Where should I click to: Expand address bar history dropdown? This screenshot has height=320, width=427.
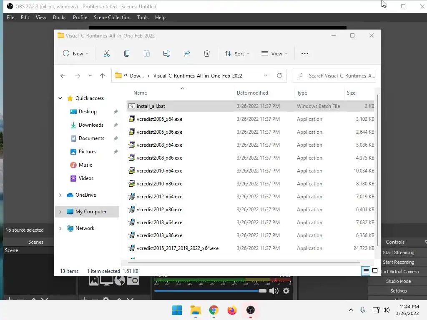266,76
